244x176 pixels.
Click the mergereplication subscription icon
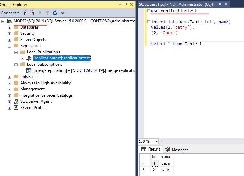coord(29,70)
